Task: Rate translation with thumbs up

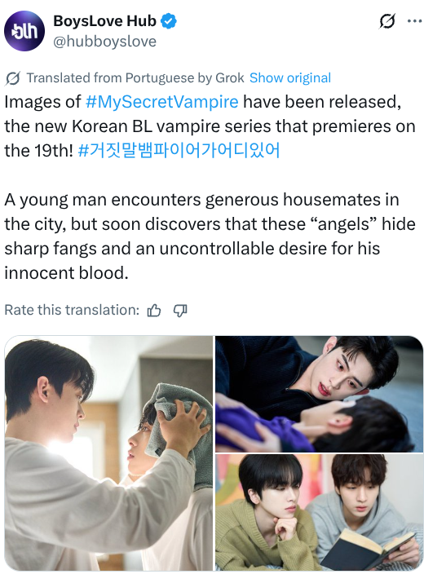Action: 154,311
